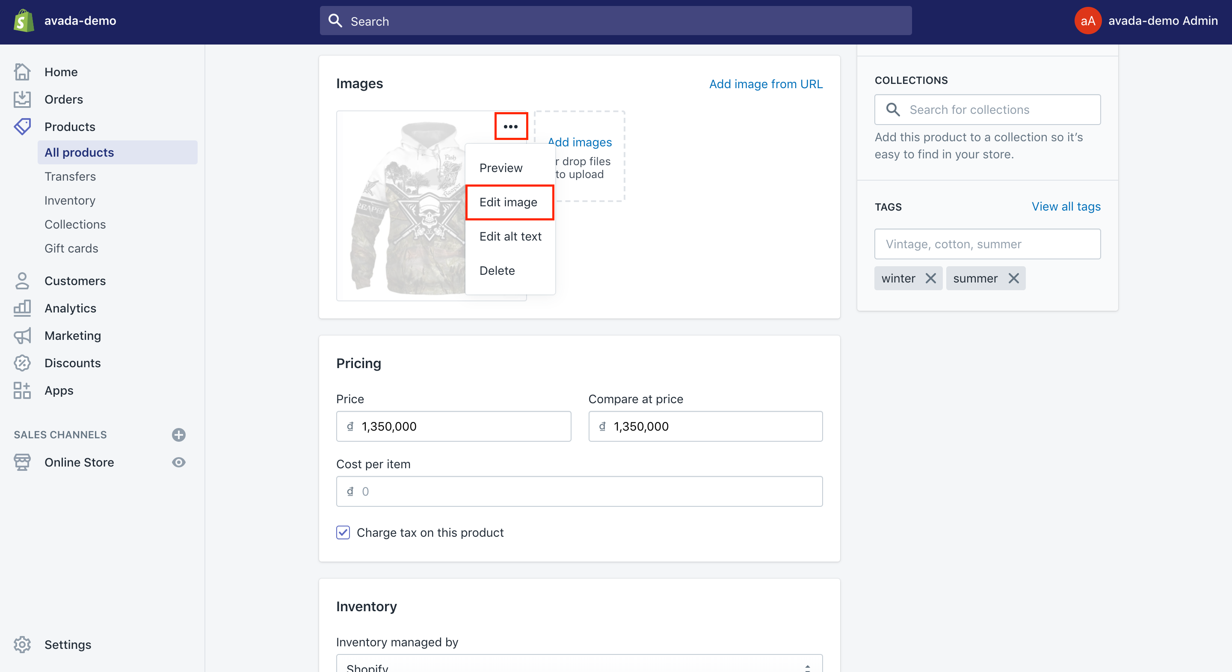Remove the summer tag

click(x=1012, y=278)
